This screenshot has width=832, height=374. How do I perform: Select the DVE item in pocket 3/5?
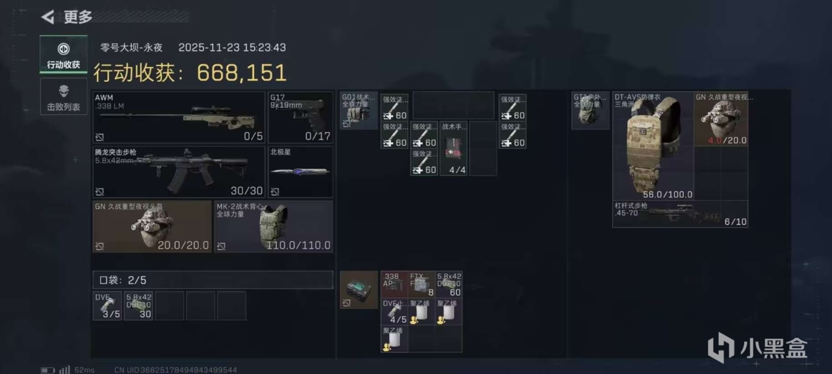[x=107, y=305]
